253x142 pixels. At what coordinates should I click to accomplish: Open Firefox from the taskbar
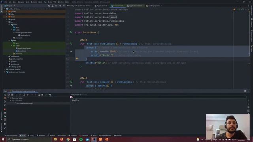coord(62,139)
